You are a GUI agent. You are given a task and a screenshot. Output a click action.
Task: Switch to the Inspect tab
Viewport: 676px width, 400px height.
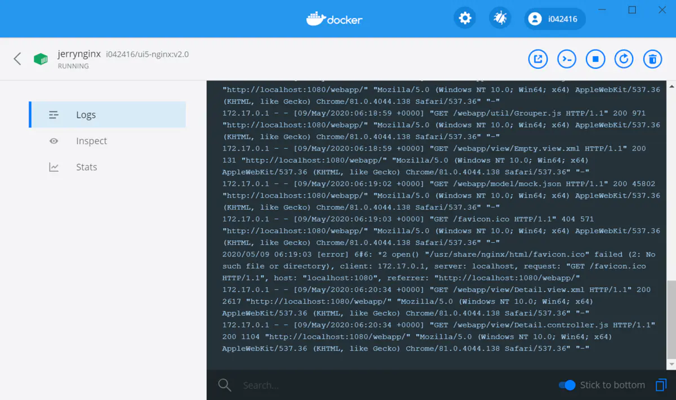92,141
